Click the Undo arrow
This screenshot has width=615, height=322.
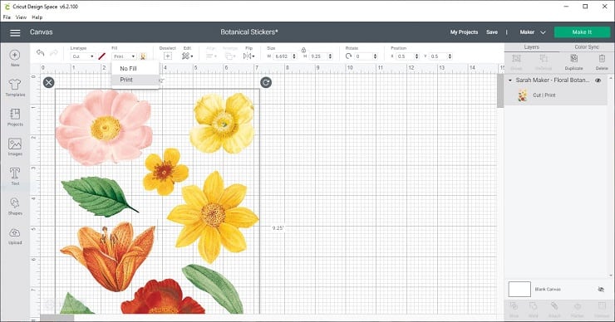click(40, 53)
